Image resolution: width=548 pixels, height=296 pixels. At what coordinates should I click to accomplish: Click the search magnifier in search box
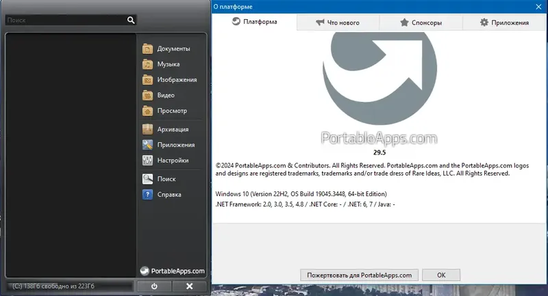131,21
